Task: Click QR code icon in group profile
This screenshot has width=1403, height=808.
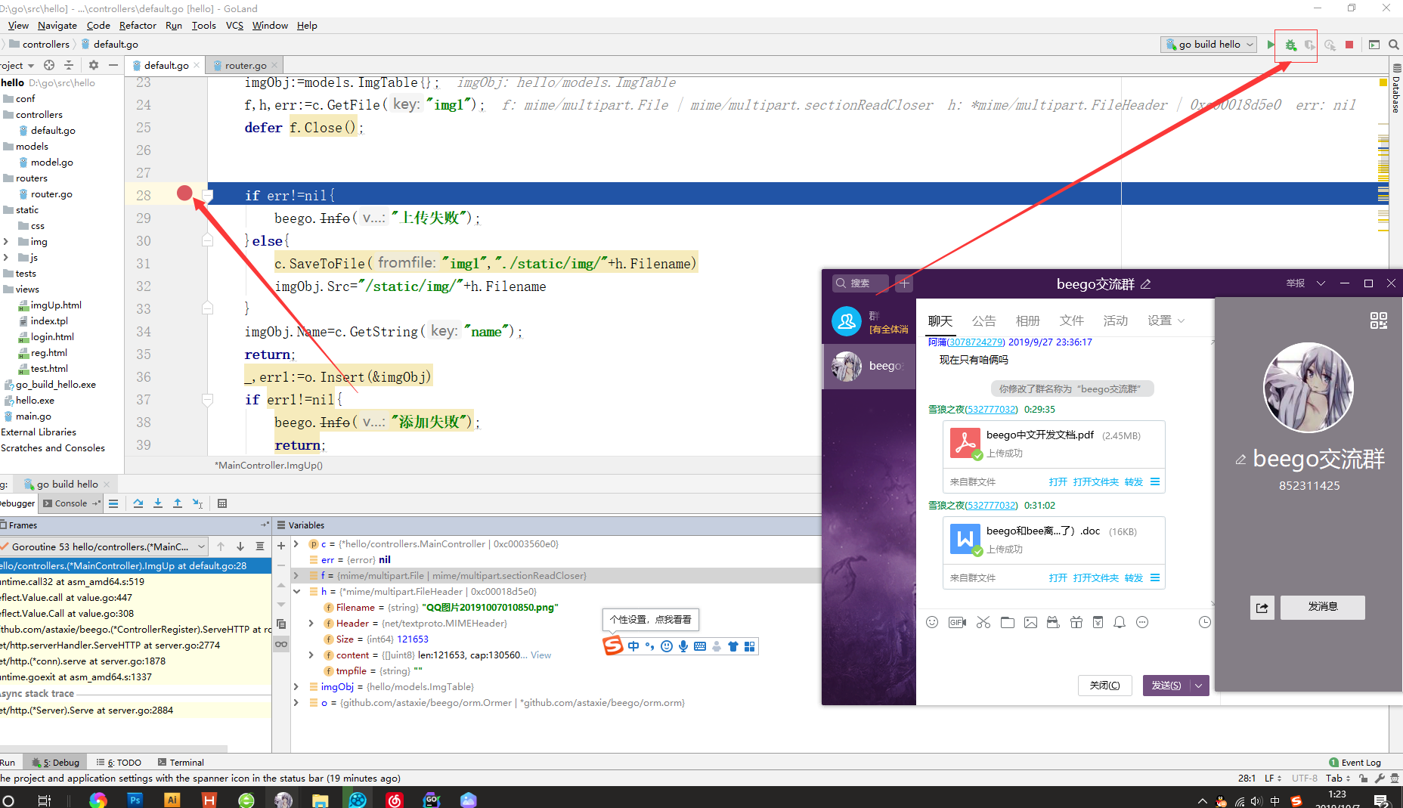Action: 1379,320
